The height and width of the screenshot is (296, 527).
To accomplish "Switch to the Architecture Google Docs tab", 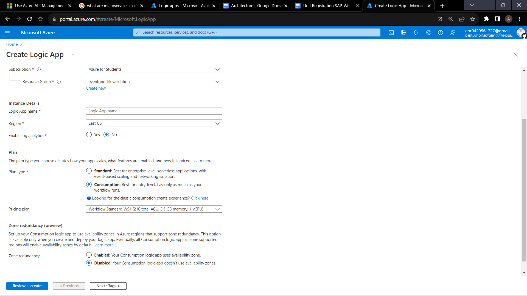I will tap(255, 5).
